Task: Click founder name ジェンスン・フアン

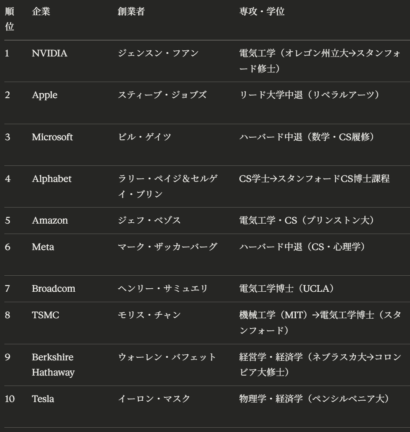Action: 158,53
